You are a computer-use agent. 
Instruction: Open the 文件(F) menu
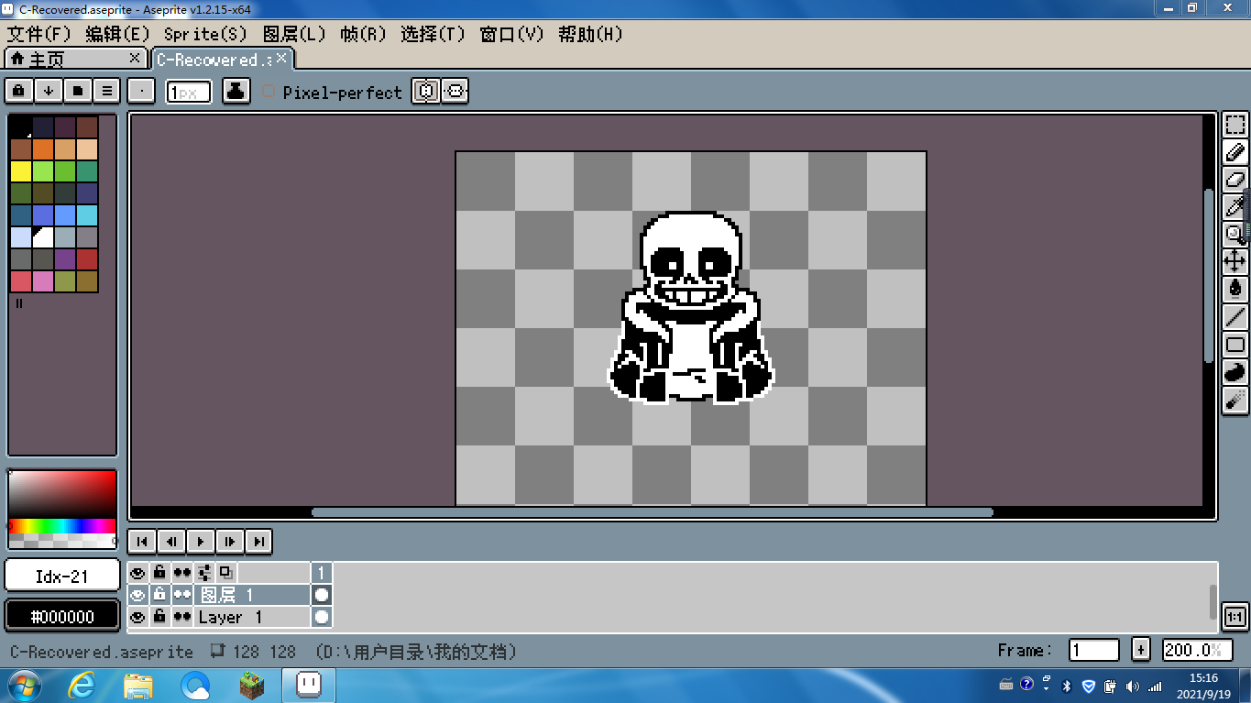point(39,34)
